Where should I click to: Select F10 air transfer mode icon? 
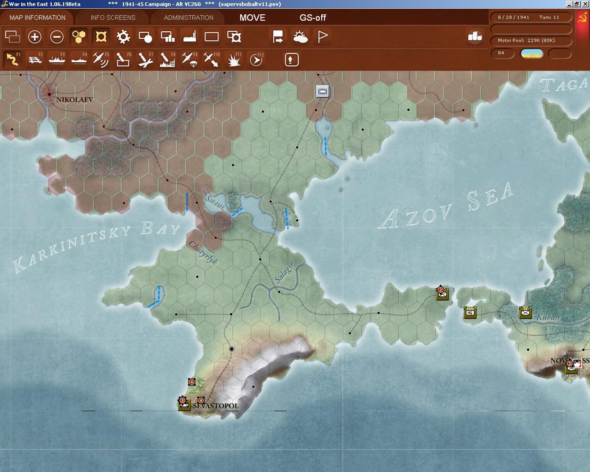(x=212, y=59)
